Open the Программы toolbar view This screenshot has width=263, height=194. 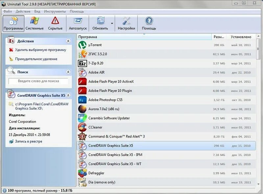[13, 23]
